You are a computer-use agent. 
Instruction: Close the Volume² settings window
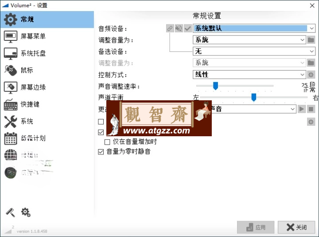click(x=312, y=5)
